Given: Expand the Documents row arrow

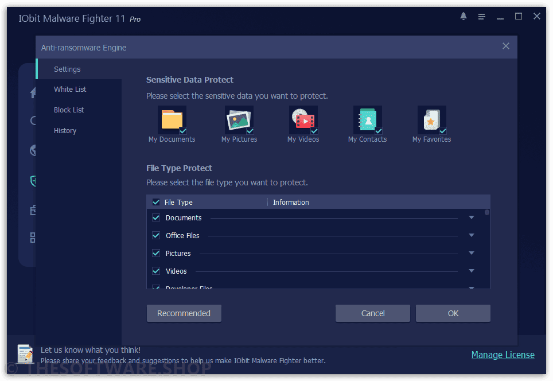Looking at the screenshot, I should 472,217.
